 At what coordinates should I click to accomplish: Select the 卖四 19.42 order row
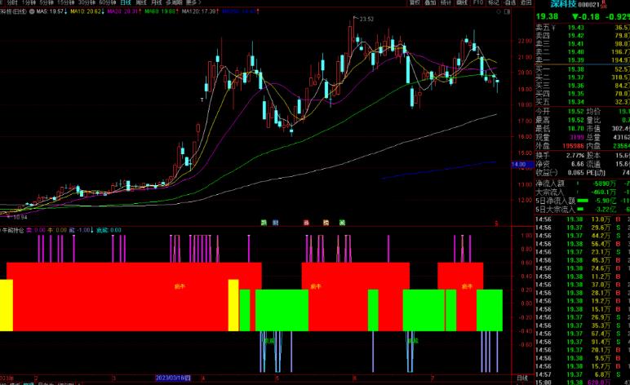(x=583, y=36)
